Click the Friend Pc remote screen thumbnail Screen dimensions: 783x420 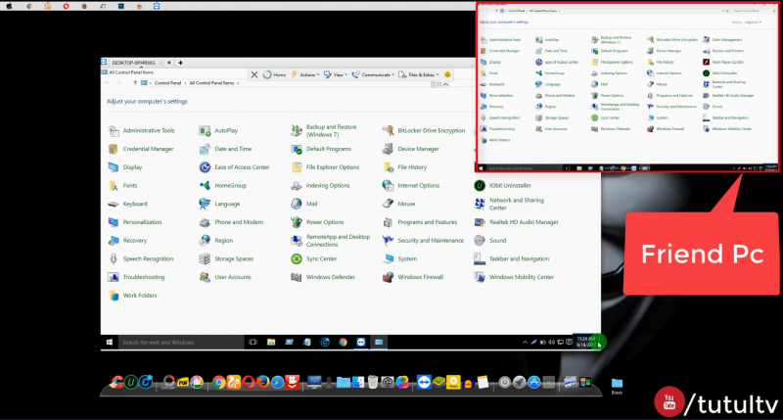[626, 88]
